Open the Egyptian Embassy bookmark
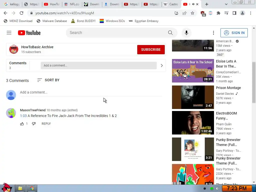 click(x=143, y=21)
